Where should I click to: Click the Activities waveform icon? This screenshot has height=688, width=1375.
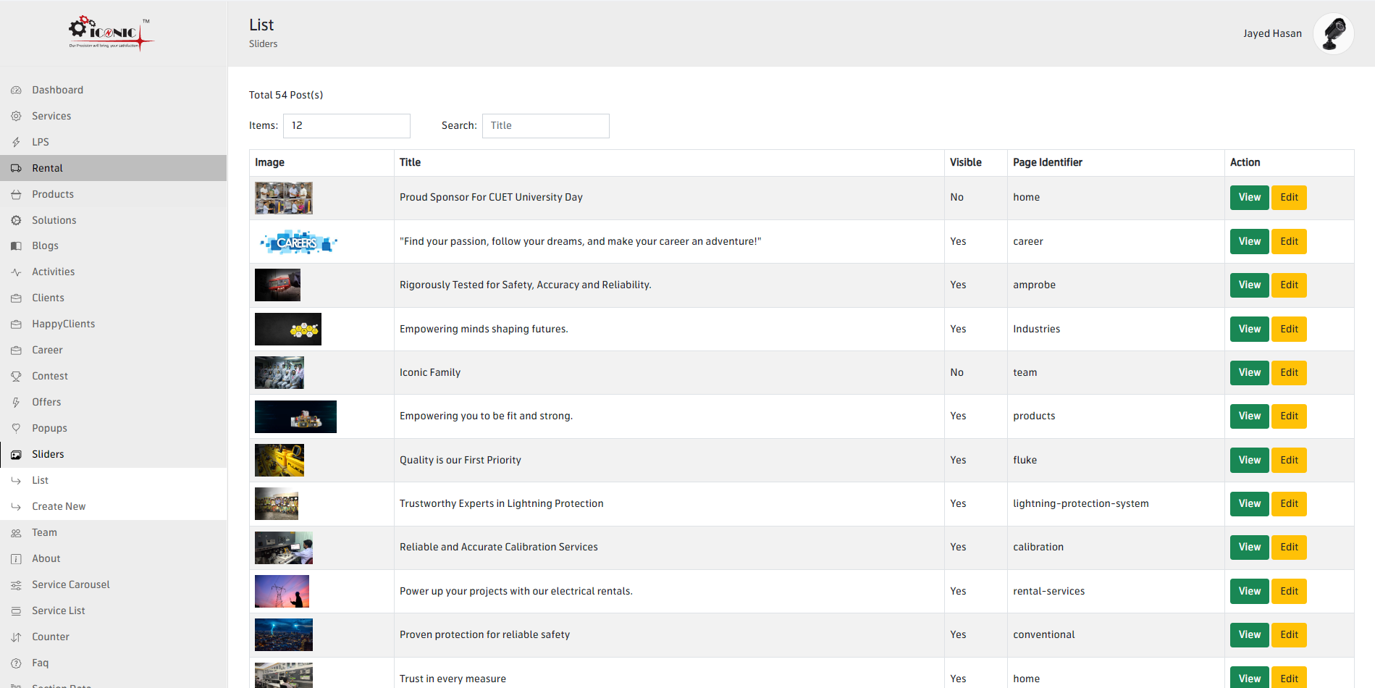pyautogui.click(x=16, y=272)
